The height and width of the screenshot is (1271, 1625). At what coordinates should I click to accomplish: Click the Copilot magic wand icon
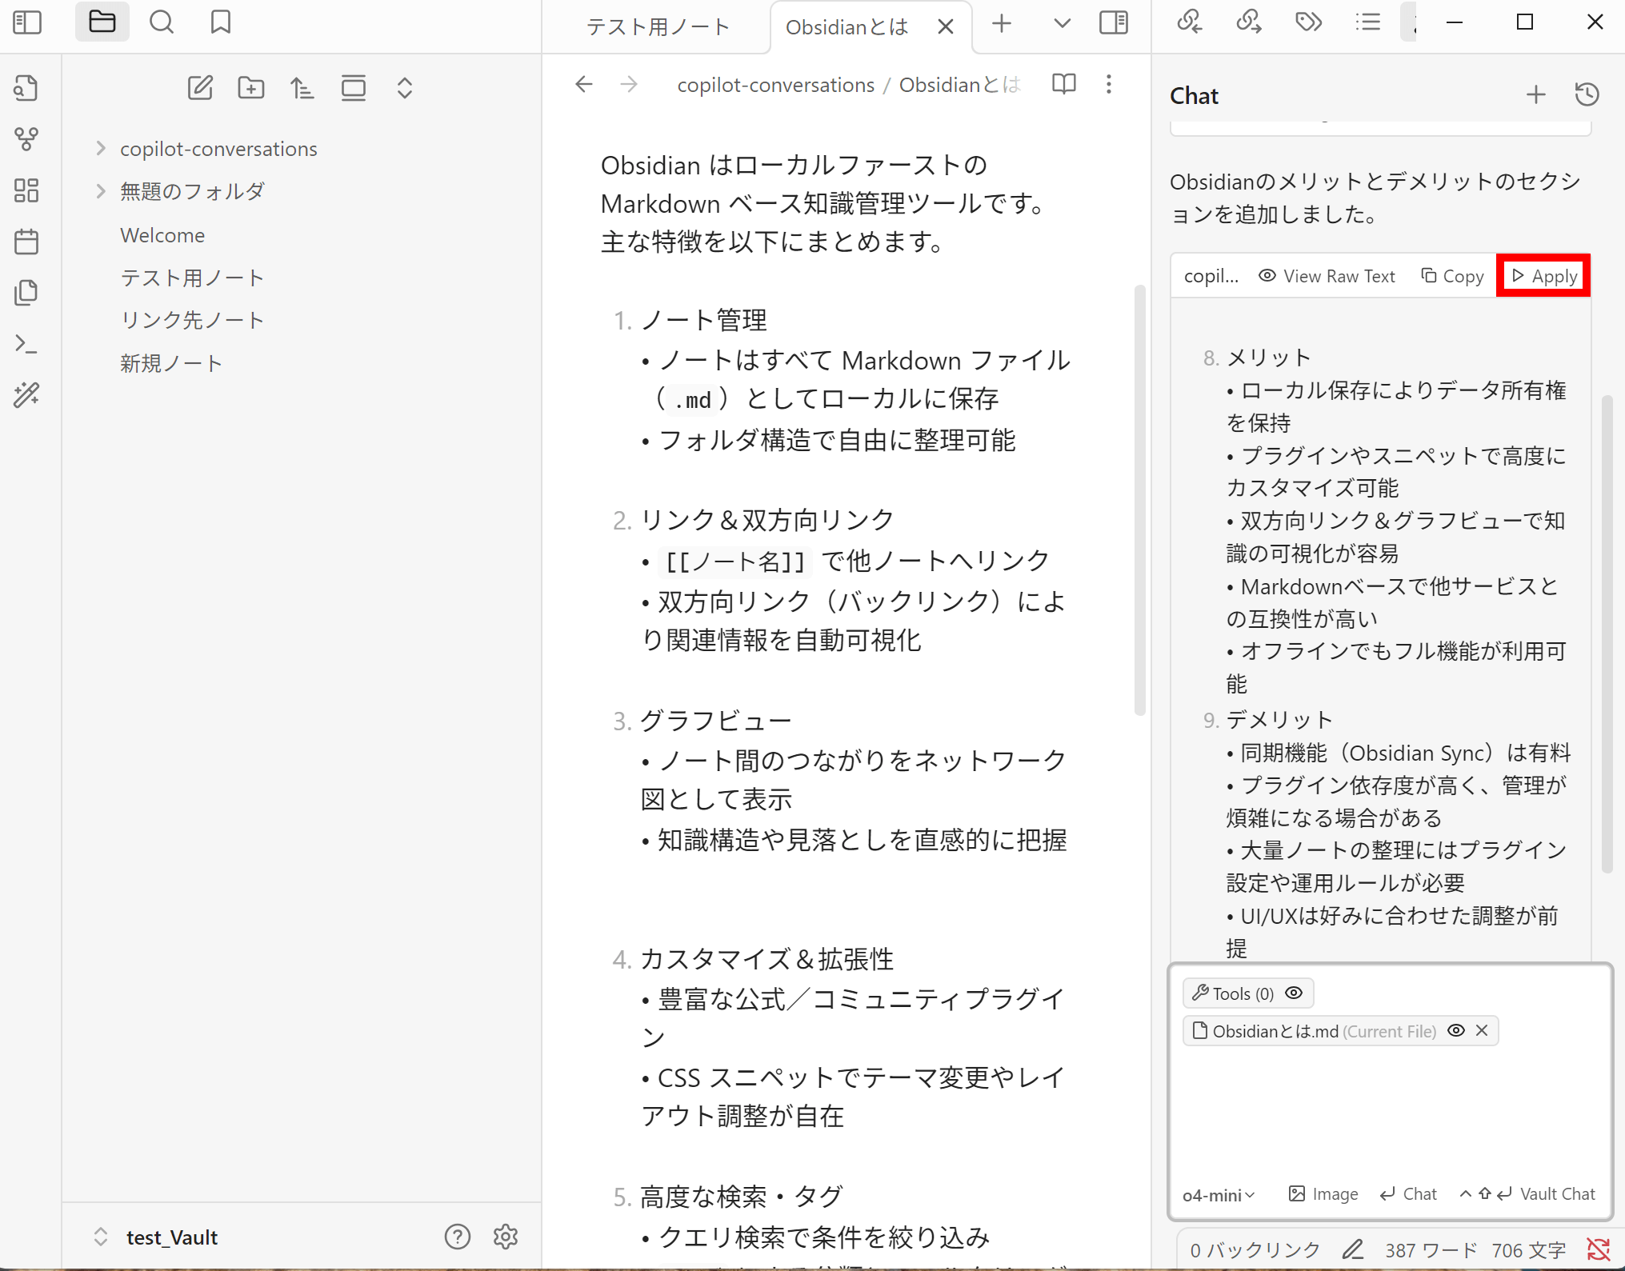point(26,395)
